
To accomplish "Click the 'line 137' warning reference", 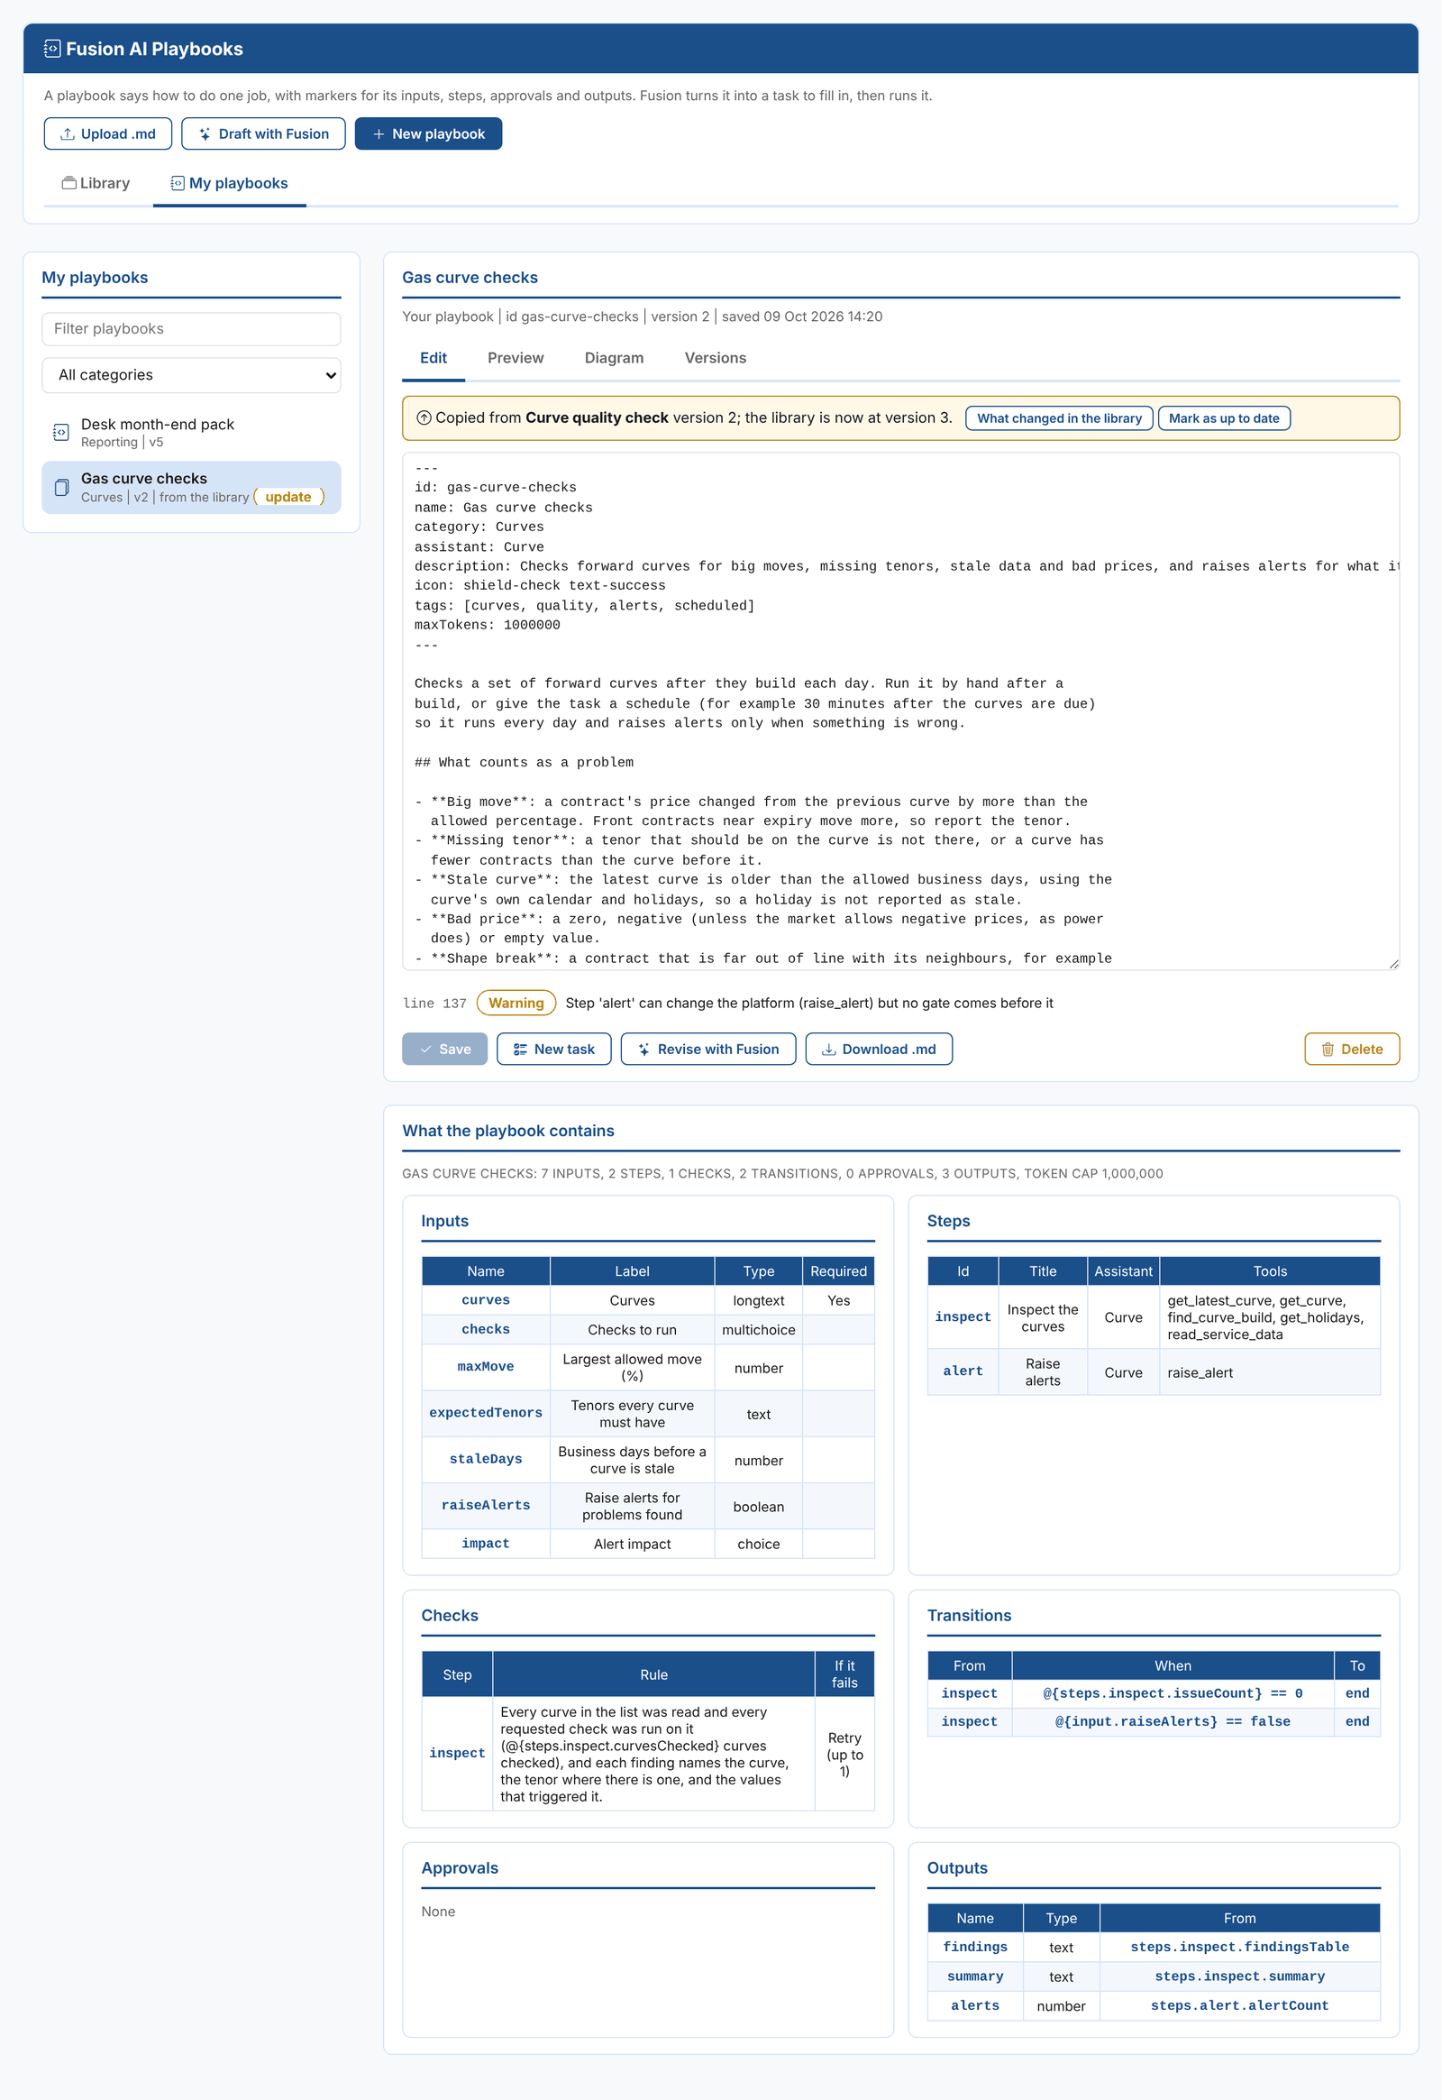I will coord(434,1004).
